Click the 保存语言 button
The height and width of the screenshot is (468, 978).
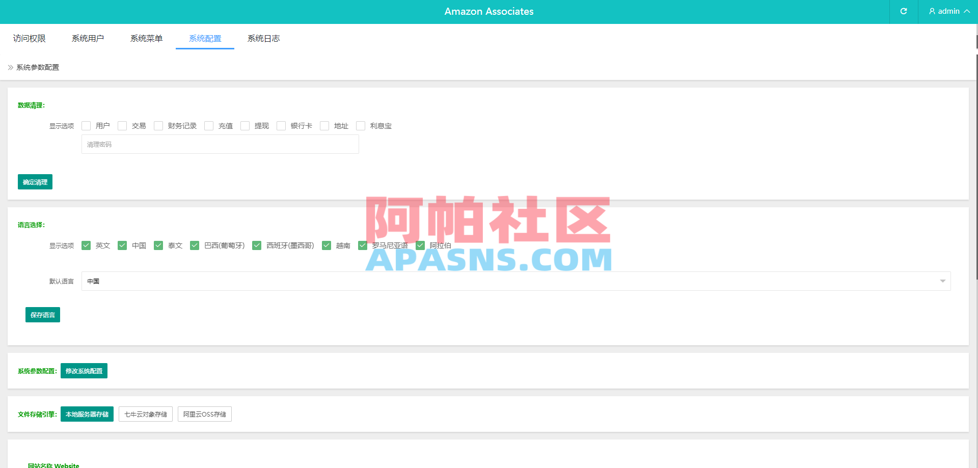42,315
